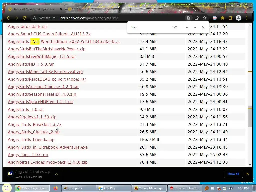Close the find-in-page bar

click(203, 27)
